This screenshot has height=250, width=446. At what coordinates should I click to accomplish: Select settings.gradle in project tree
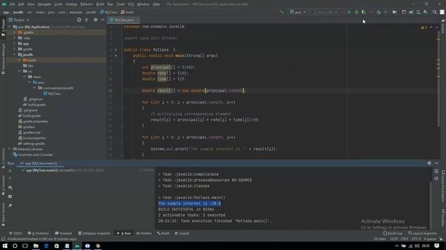point(31,144)
